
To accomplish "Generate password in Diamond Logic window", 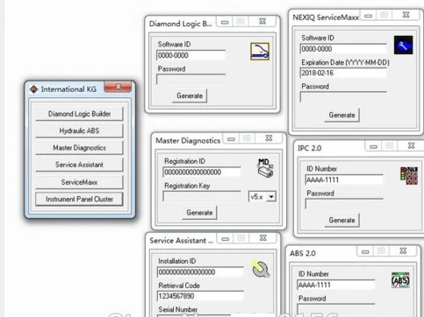I will coord(190,95).
